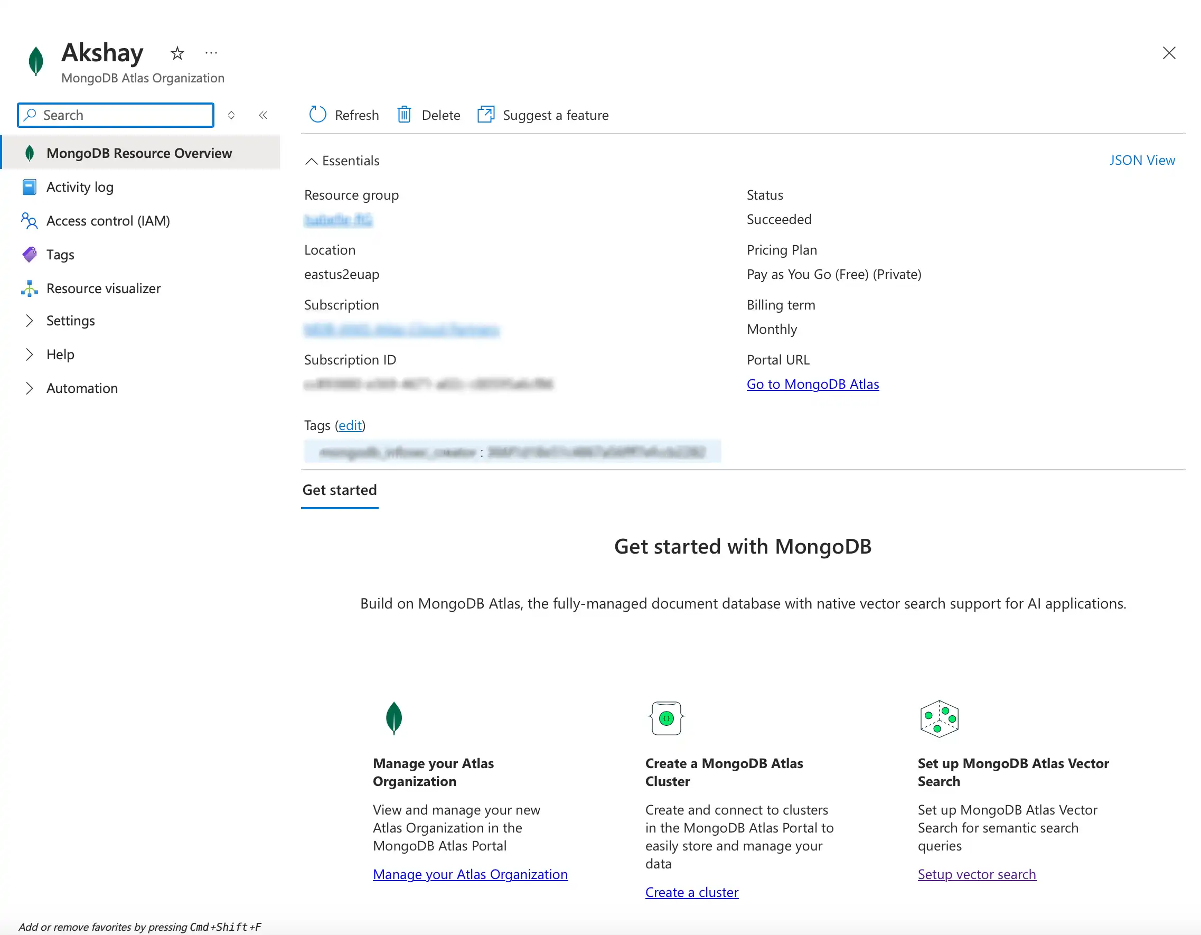
Task: Favorite Akshay using the star icon
Action: pos(177,53)
